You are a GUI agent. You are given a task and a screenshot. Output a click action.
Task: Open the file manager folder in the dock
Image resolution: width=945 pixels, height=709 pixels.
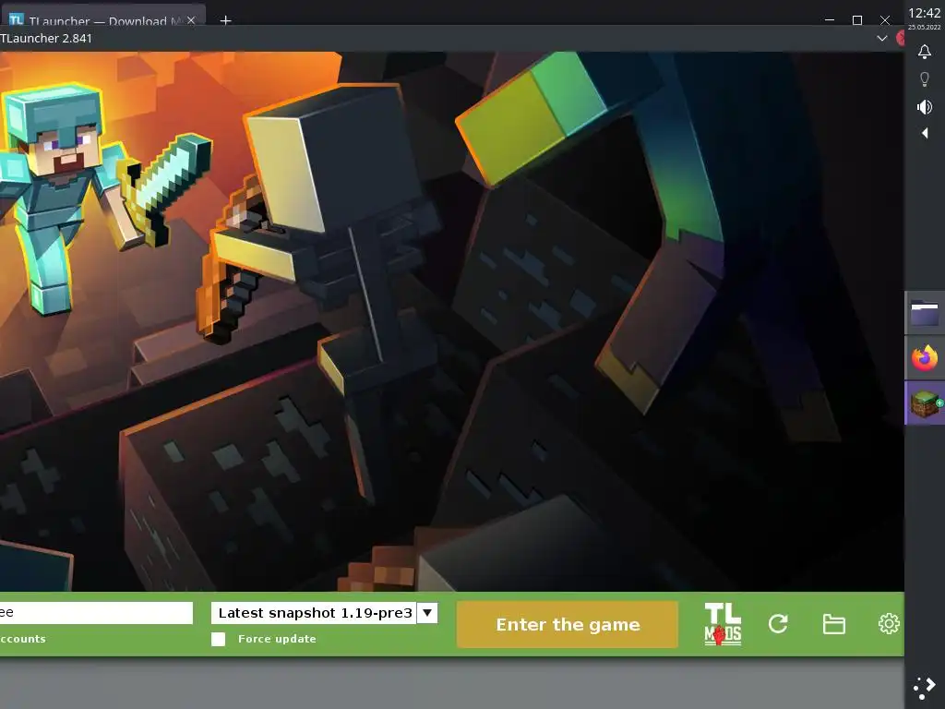[x=925, y=314]
